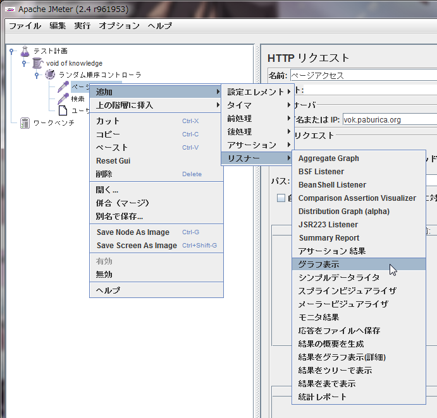Click the ページアクセス sampler pipette icon

click(63, 87)
